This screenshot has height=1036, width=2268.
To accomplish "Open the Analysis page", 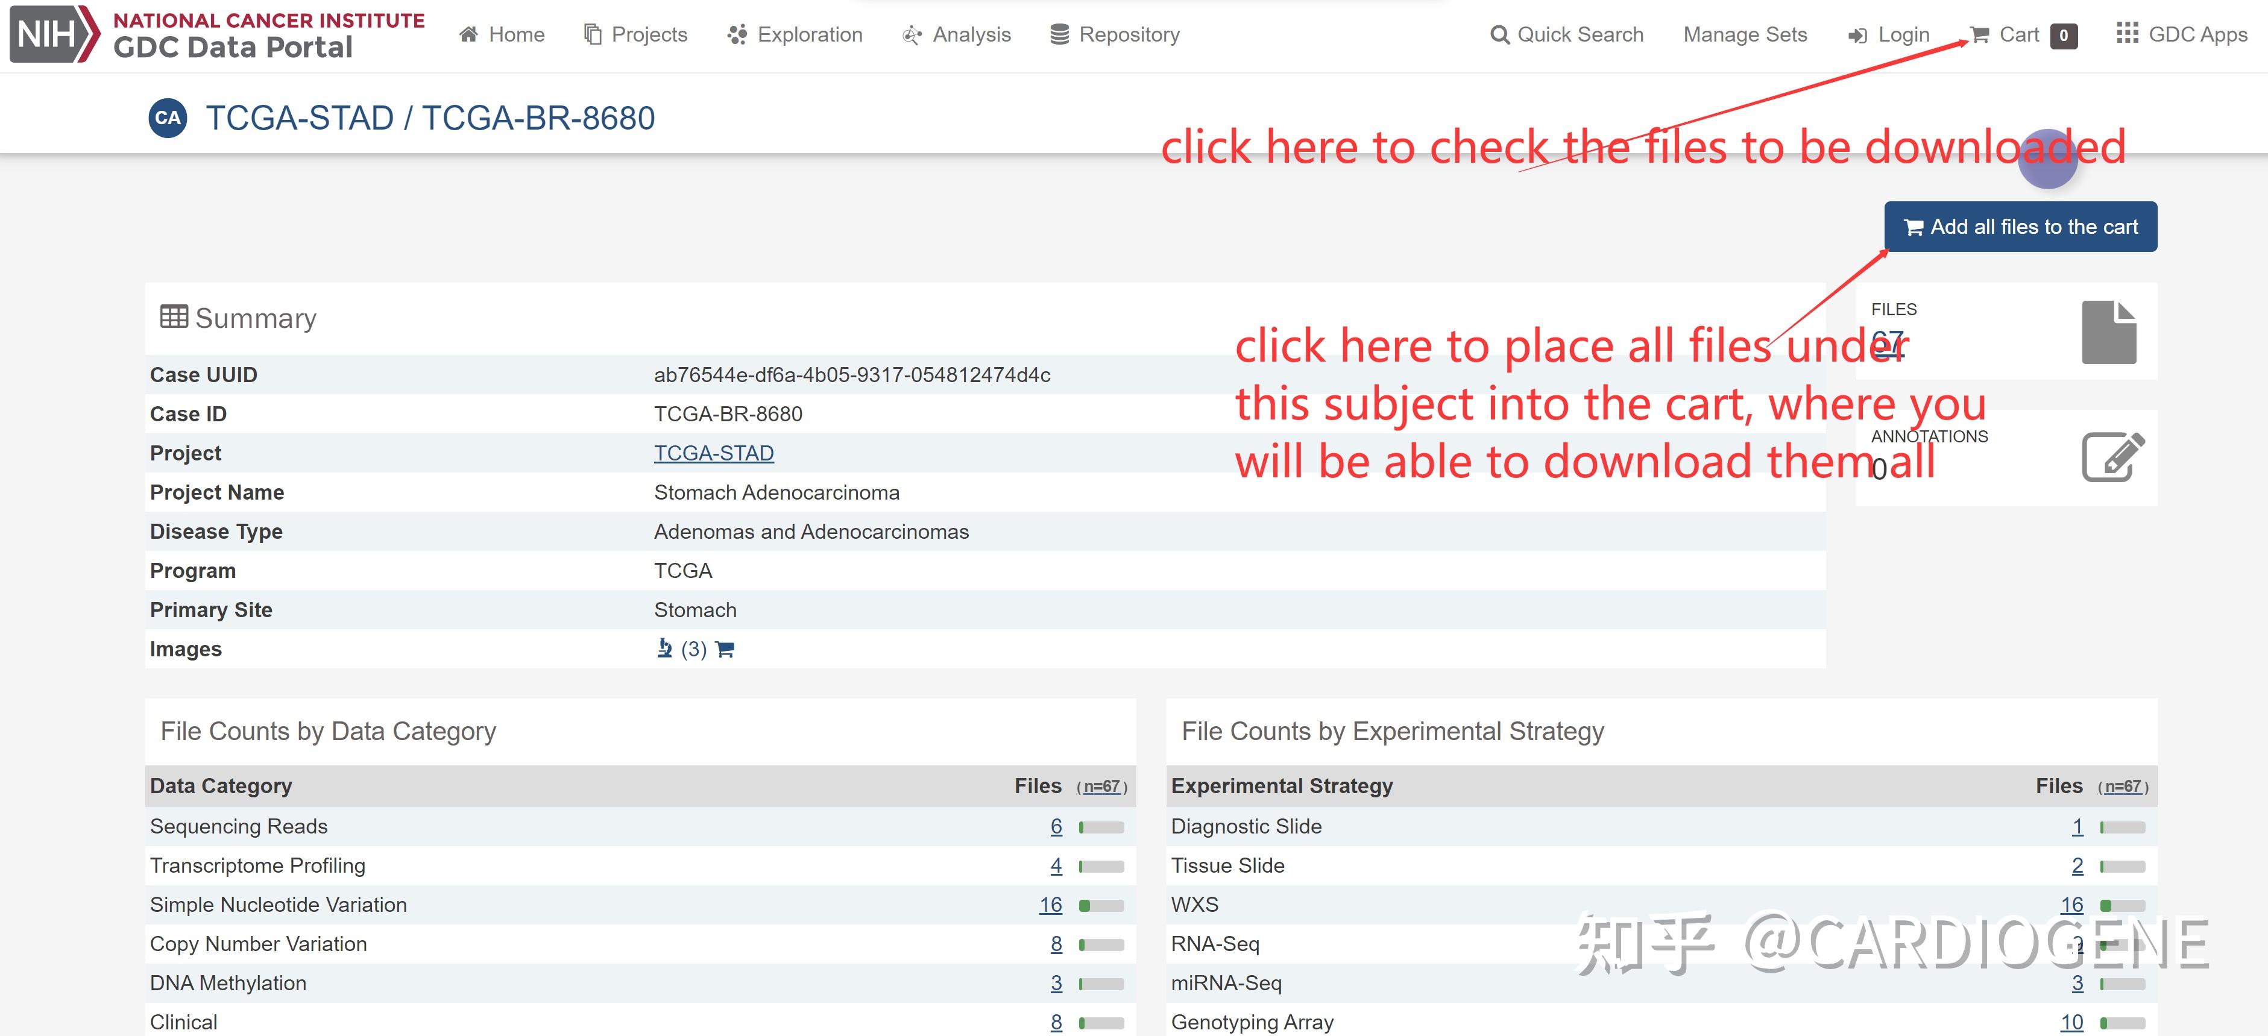I will tap(971, 34).
